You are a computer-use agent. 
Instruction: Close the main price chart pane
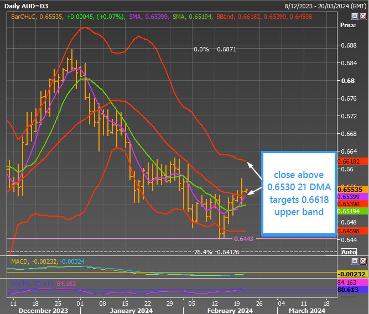[363, 16]
